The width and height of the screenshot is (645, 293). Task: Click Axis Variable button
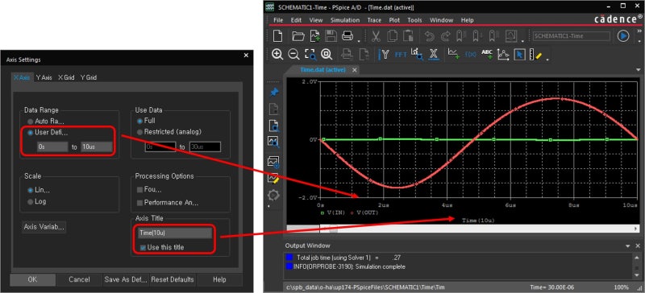click(x=44, y=227)
